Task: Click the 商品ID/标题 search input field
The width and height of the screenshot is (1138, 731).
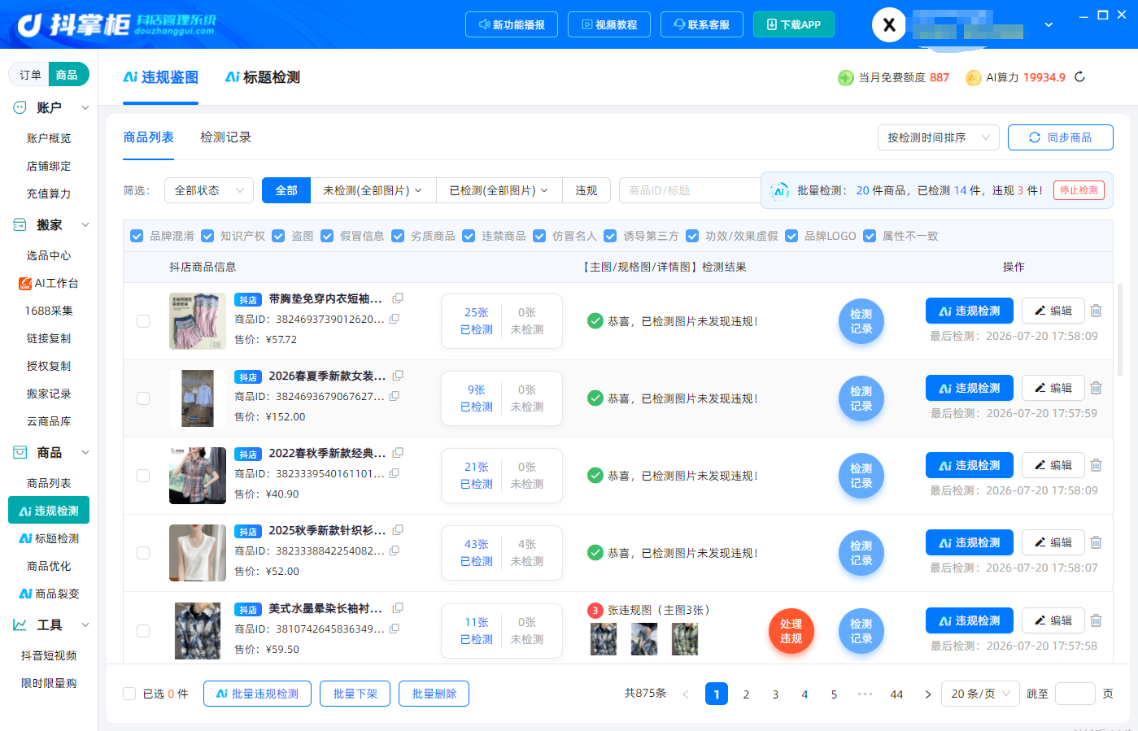Action: click(690, 190)
